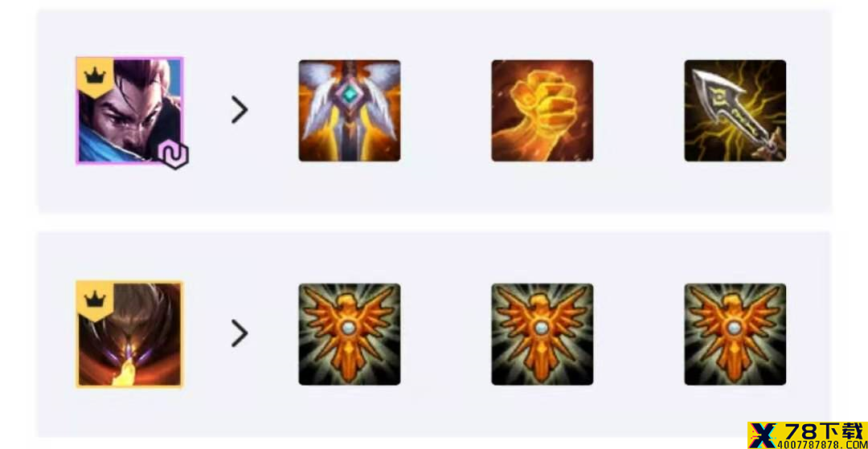Choose the middle orange eagle emblem item
This screenshot has width=868, height=449.
tap(542, 334)
